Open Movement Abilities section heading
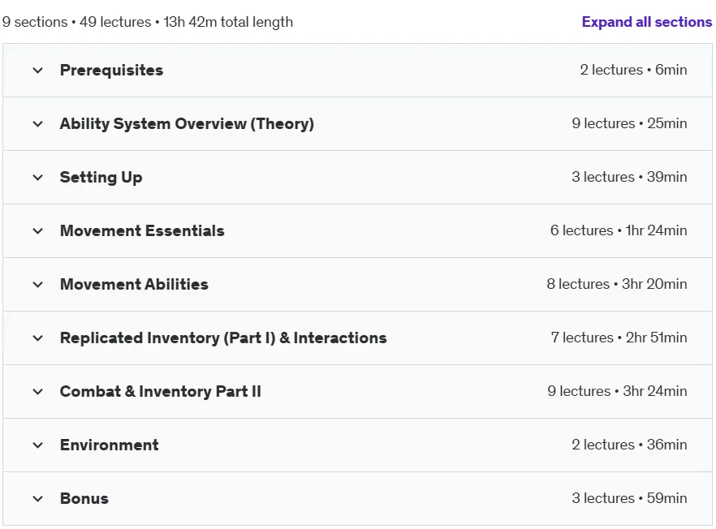This screenshot has width=716, height=529. coord(134,284)
